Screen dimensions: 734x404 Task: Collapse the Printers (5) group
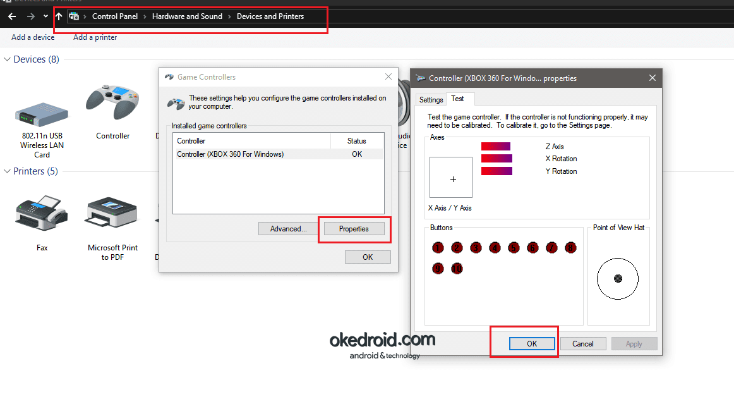7,171
